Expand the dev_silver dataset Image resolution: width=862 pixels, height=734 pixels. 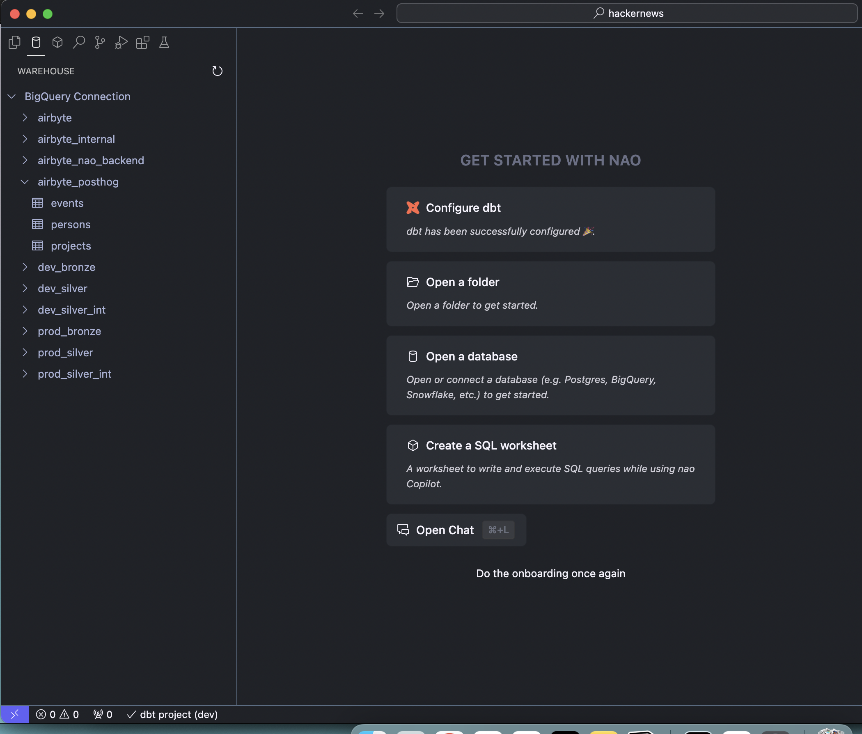point(25,288)
